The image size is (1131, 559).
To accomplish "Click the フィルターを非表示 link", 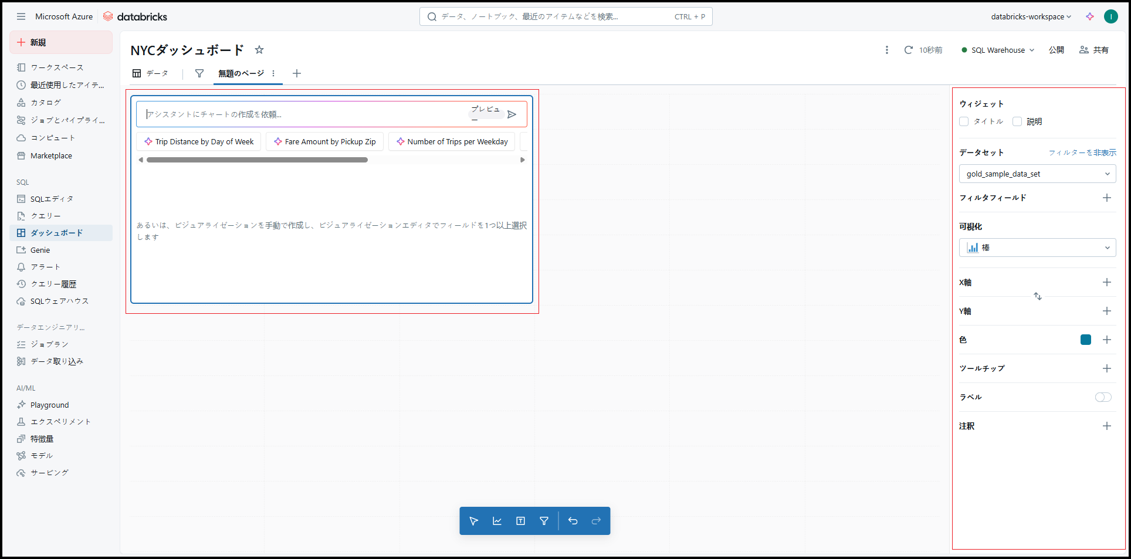I will (x=1082, y=153).
